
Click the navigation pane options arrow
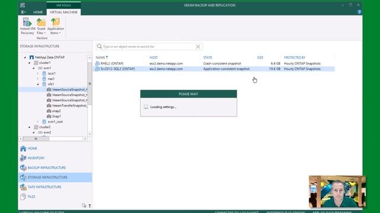coord(90,206)
